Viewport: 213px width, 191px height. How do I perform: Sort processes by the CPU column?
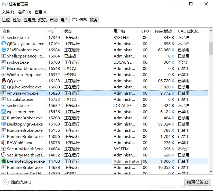point(145,31)
